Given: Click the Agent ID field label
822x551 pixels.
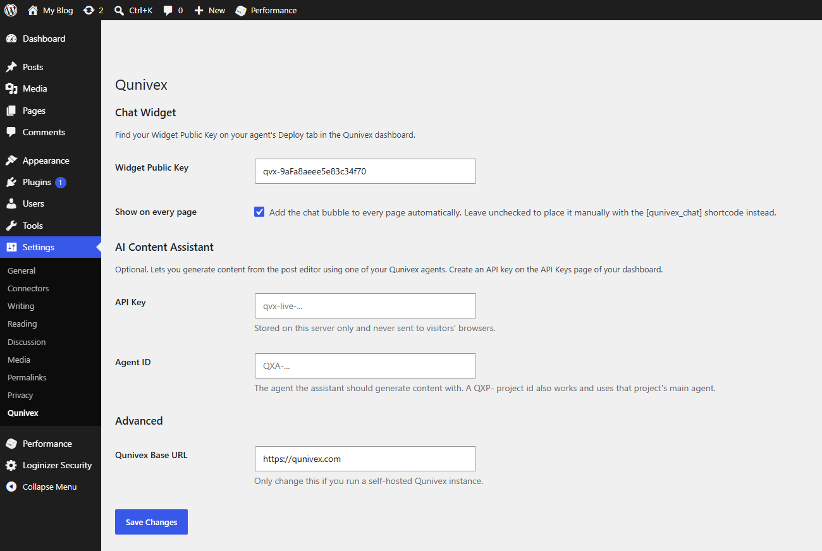Looking at the screenshot, I should coord(133,362).
